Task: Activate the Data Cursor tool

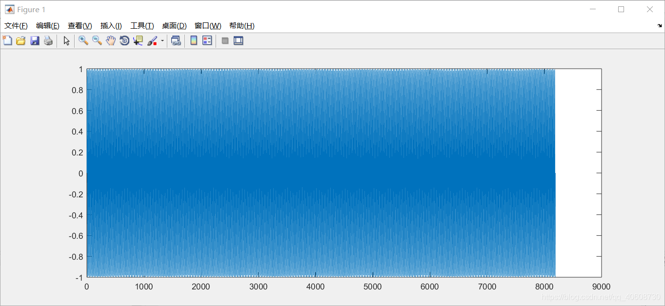Action: click(x=138, y=40)
